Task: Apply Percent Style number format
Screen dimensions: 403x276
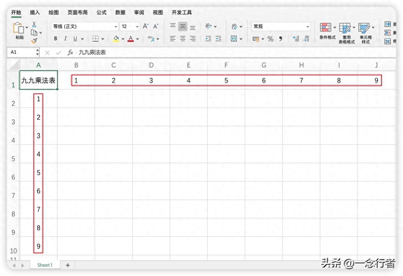Action: (270, 39)
